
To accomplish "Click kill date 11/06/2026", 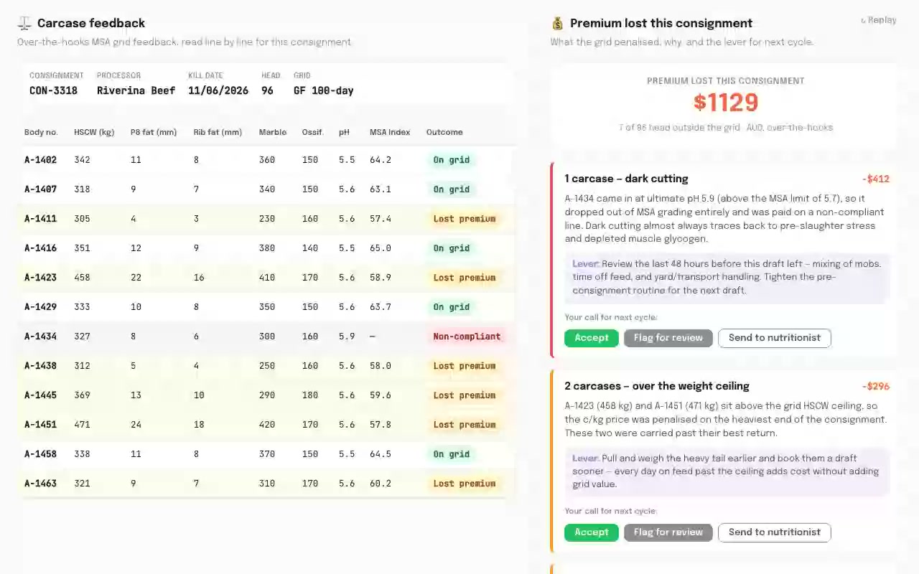I will [218, 90].
